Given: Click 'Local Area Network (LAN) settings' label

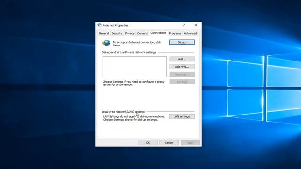Looking at the screenshot, I should click(x=123, y=112).
